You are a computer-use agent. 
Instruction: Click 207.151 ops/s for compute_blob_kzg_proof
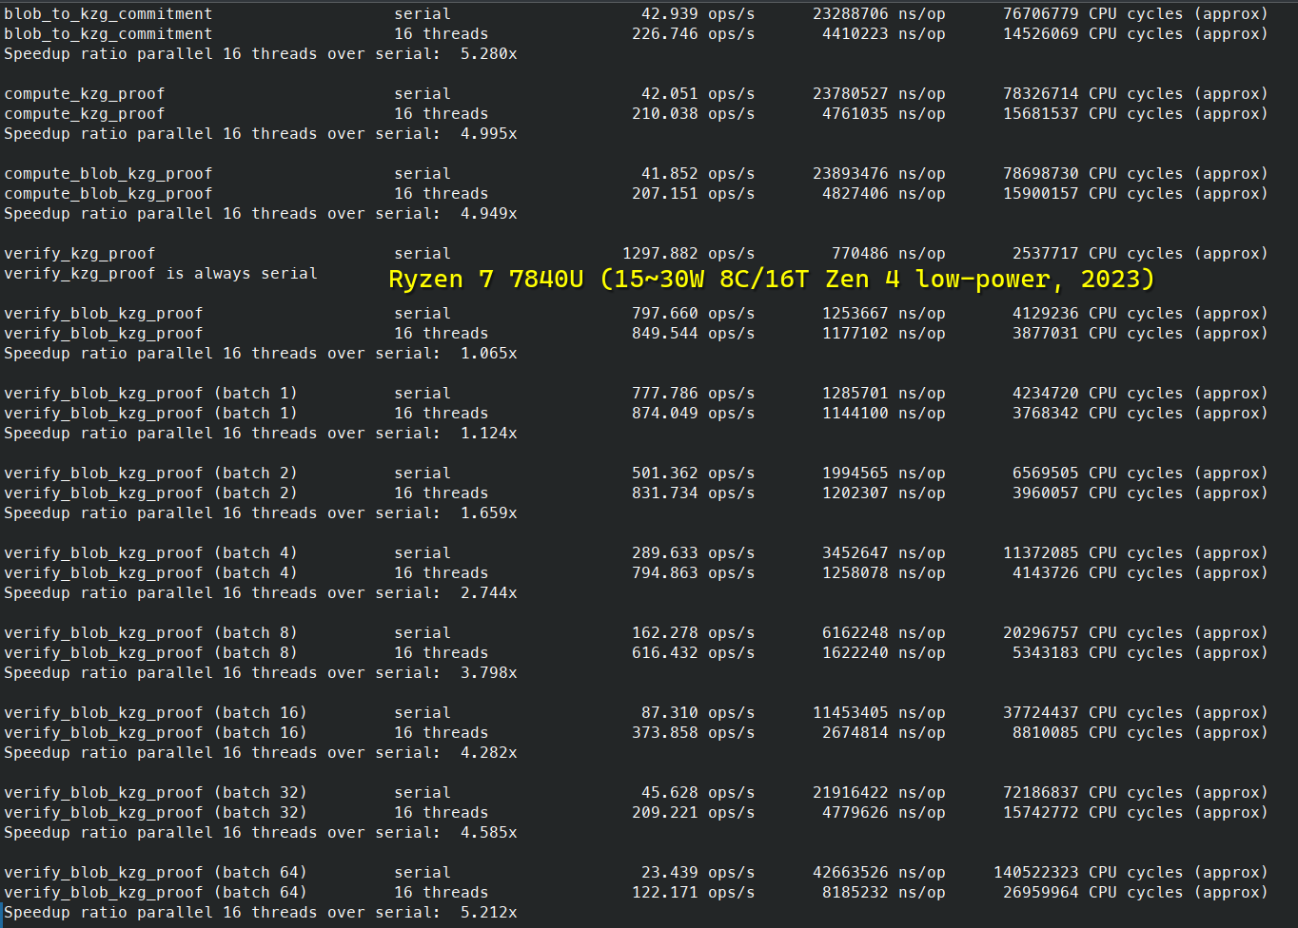[x=693, y=194]
